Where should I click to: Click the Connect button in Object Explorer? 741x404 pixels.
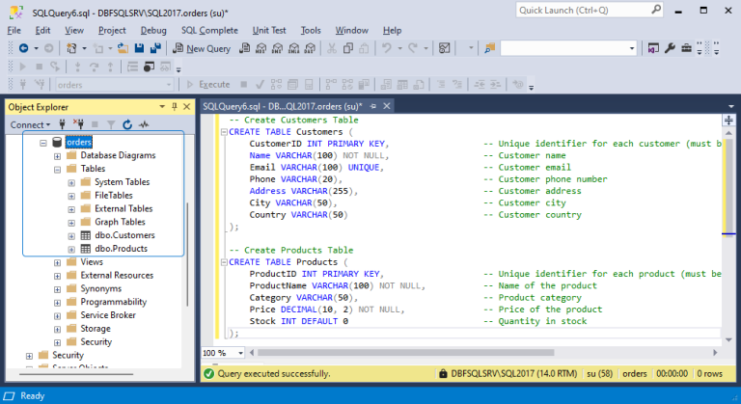[28, 124]
